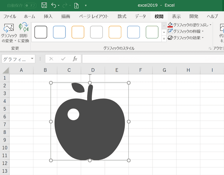Click the グラフィックの効果 icon
Screen dimensions: 224x175
point(170,38)
